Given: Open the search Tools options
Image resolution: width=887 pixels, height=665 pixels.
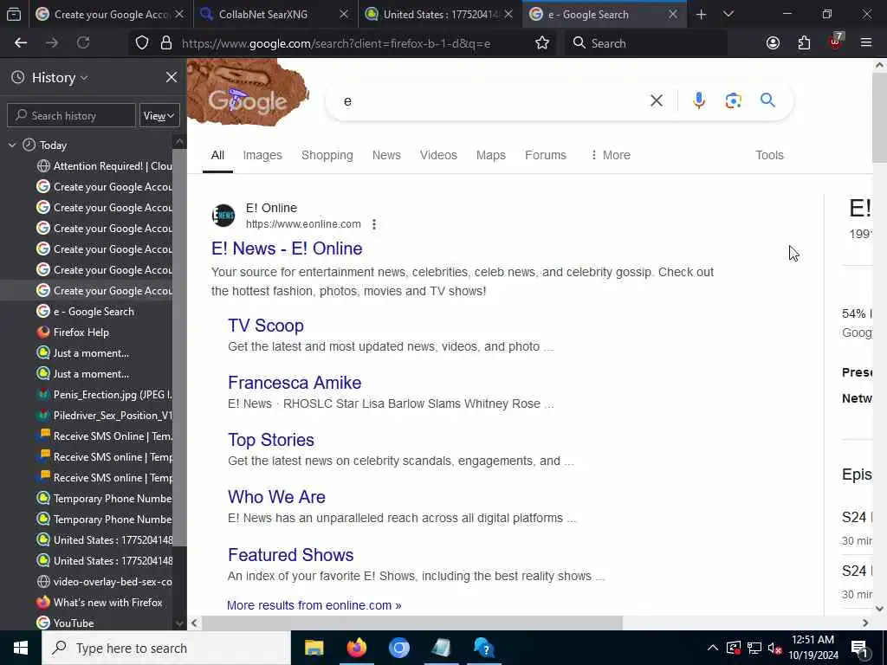Looking at the screenshot, I should (x=769, y=156).
